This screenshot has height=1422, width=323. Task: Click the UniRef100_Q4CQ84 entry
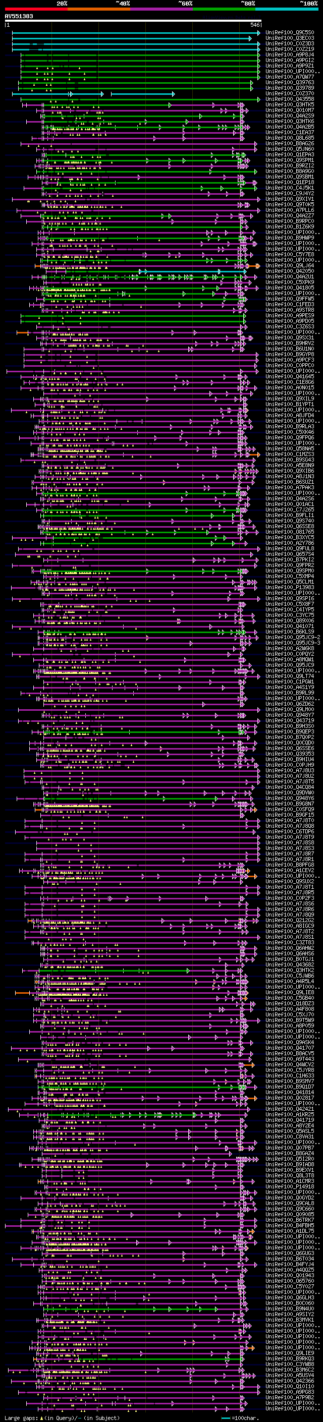[x=289, y=787]
